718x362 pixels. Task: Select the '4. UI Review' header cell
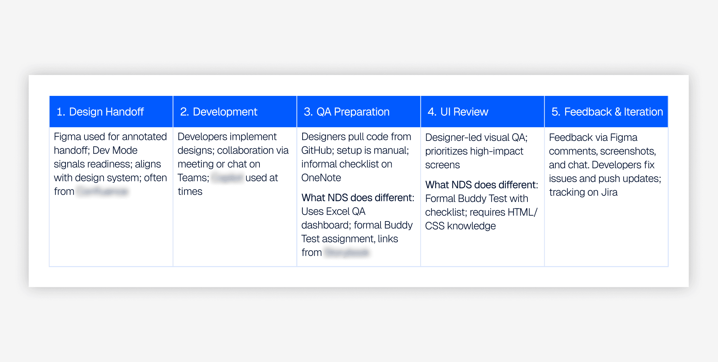[458, 112]
